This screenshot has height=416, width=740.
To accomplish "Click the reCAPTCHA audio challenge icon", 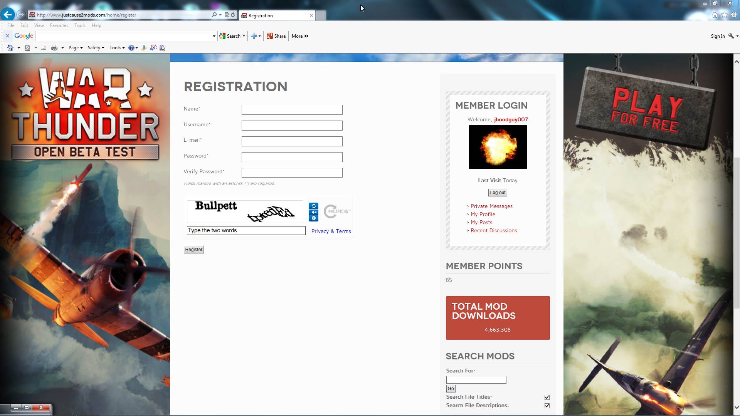I will coord(313,212).
